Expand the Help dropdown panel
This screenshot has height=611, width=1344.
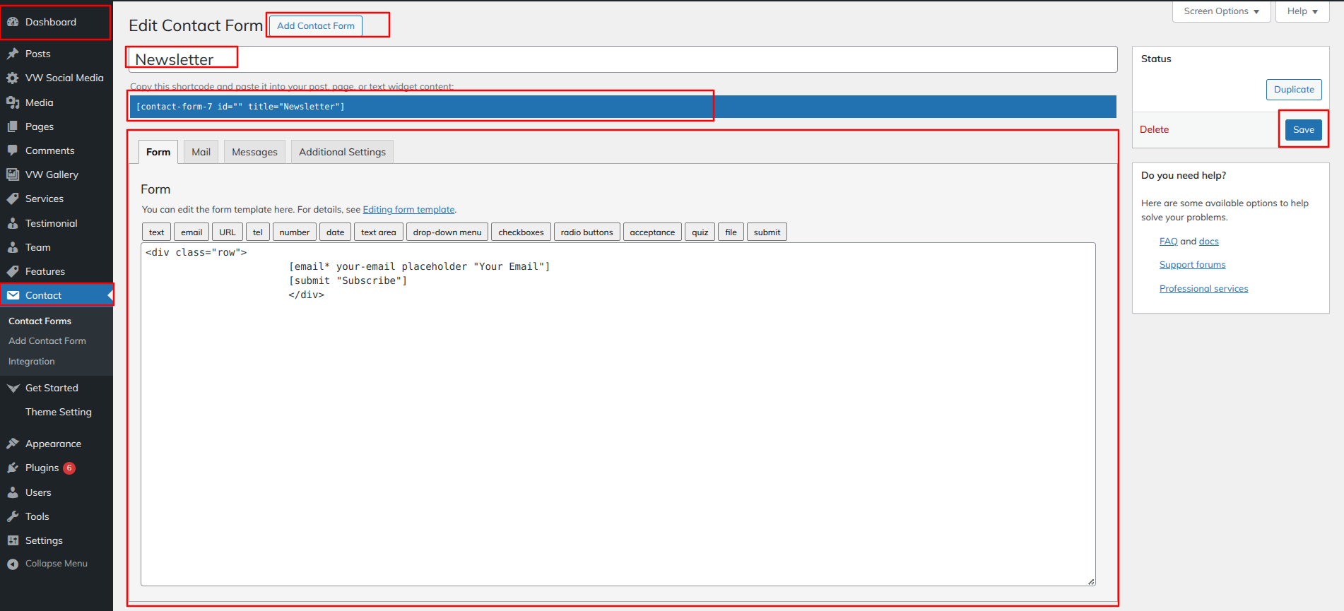[x=1302, y=11]
